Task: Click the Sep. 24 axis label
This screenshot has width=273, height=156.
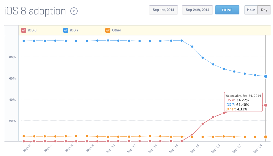Action: coord(258,148)
